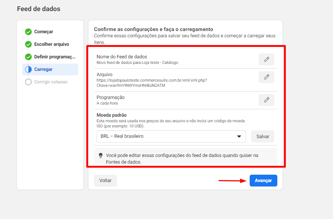Click the green check beside Escolher arquivo
Viewport: 333px width, 219px height.
pyautogui.click(x=28, y=44)
